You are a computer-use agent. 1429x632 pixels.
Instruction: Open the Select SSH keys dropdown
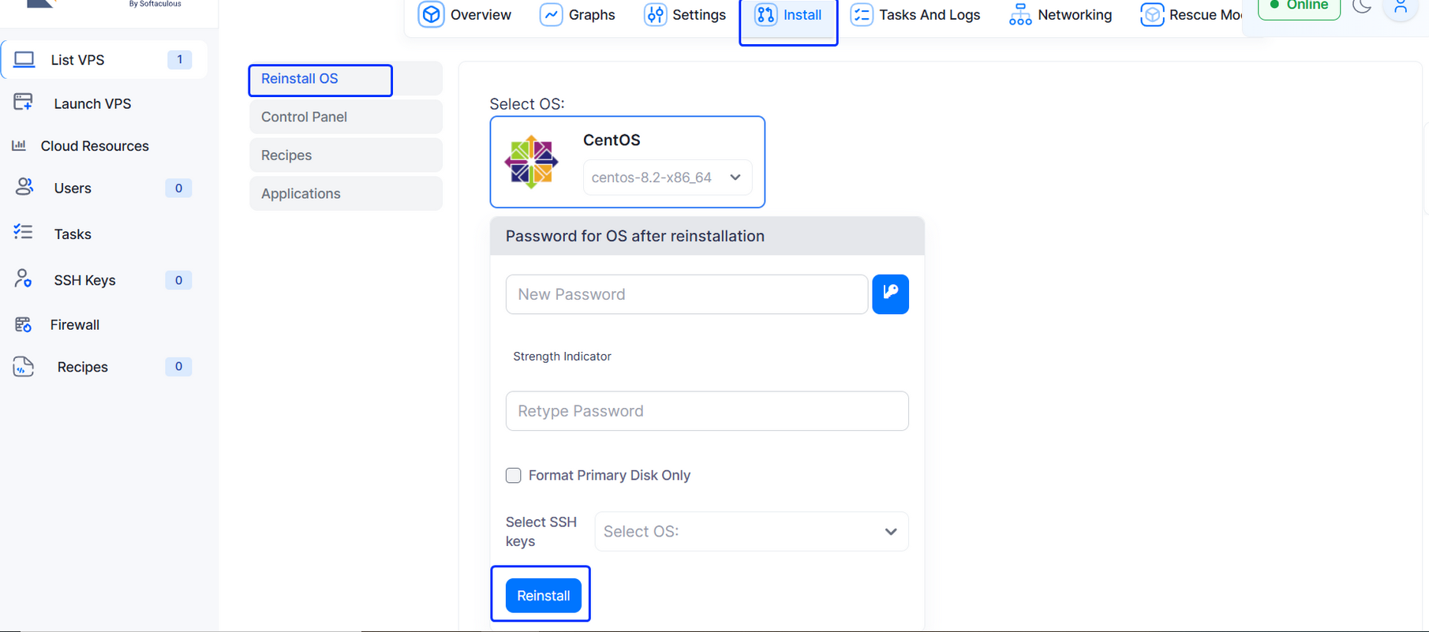click(750, 531)
